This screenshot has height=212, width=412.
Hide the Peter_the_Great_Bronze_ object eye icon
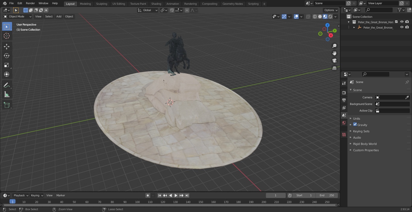pos(402,27)
